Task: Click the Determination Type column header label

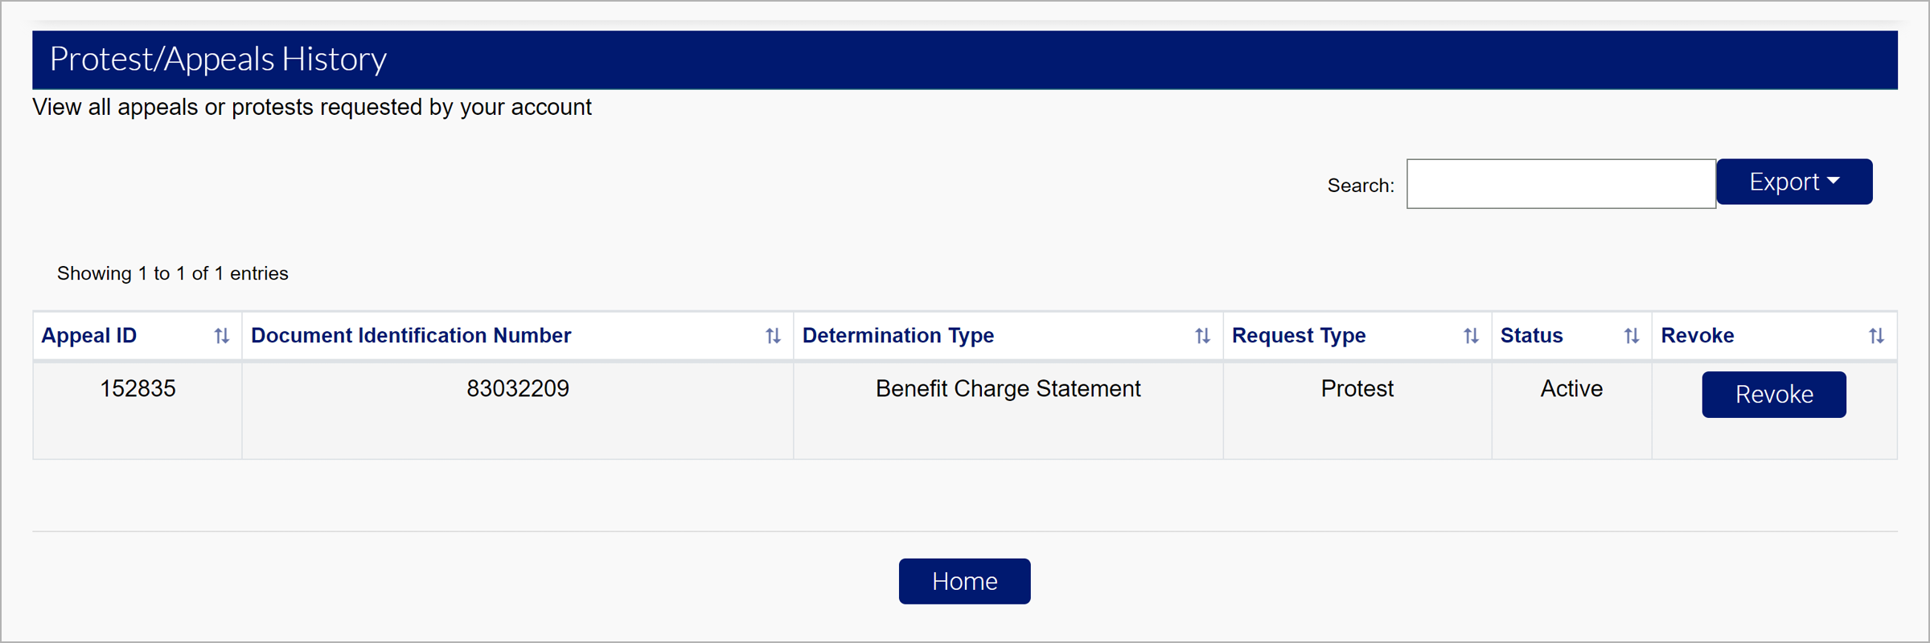Action: (898, 336)
